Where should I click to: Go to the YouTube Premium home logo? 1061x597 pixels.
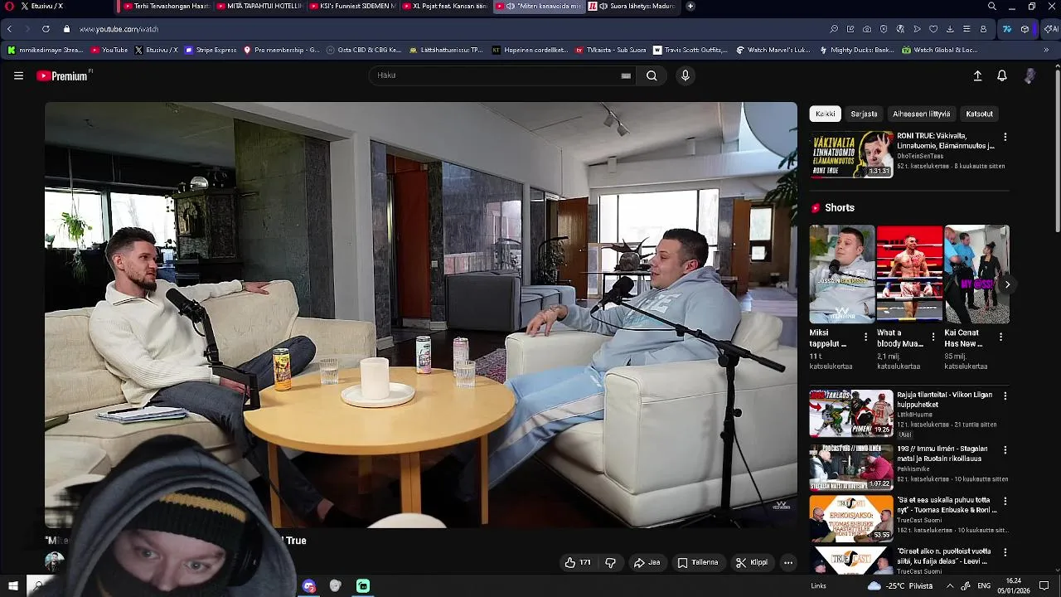pyautogui.click(x=63, y=75)
